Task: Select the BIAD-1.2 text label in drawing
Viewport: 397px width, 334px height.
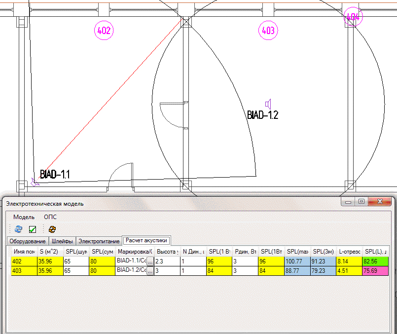Action: (262, 115)
